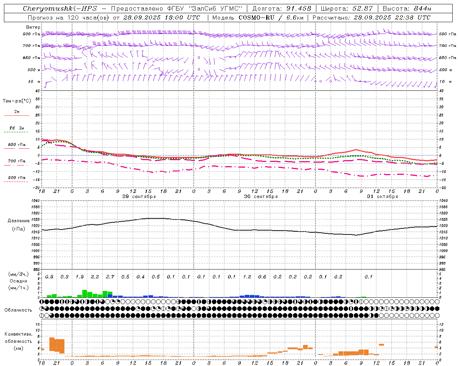
Task: Click the model label COSMO-RU / 6.6км
Action: 271,18
